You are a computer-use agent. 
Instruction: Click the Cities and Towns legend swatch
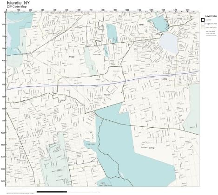(203, 27)
